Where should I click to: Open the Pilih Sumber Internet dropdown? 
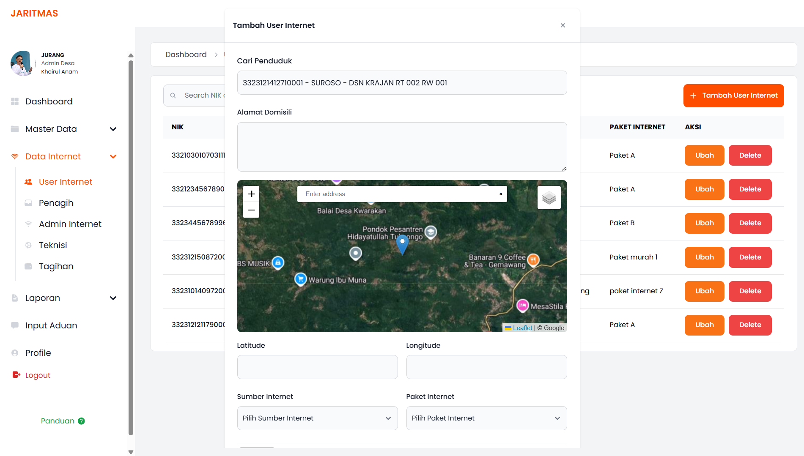click(317, 418)
